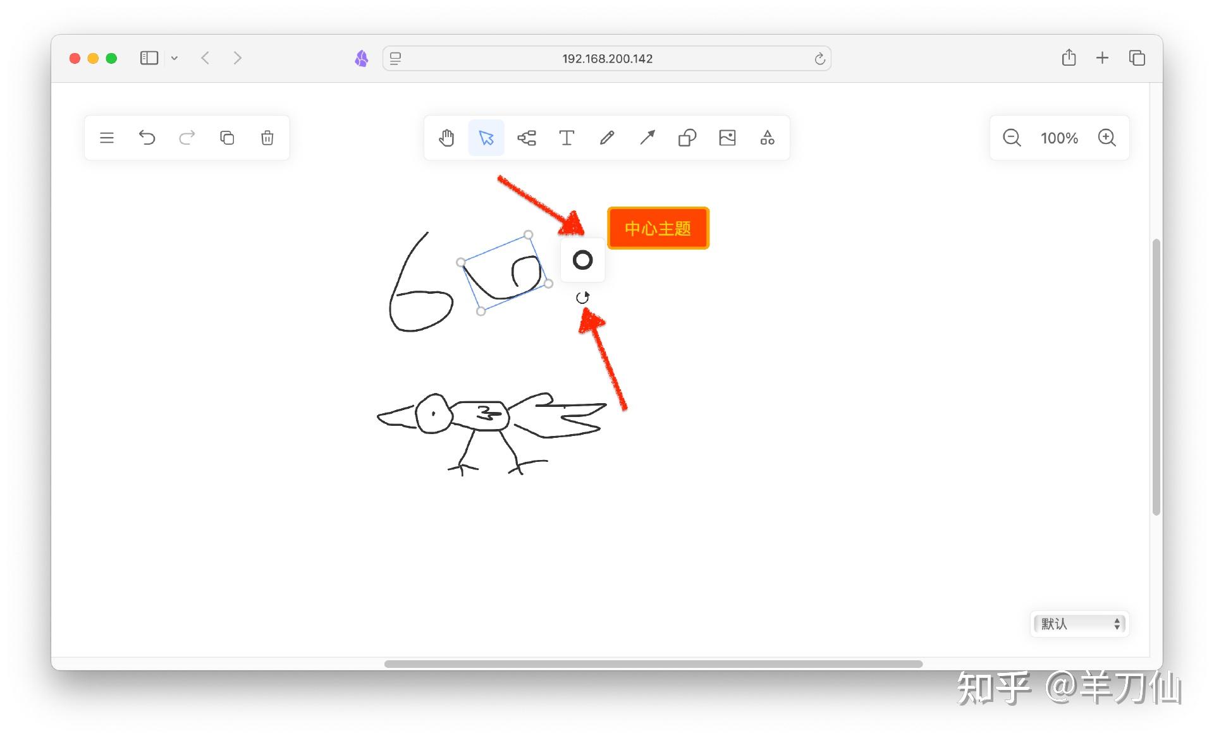Choose the Arrow connector tool
1214x738 pixels.
647,138
